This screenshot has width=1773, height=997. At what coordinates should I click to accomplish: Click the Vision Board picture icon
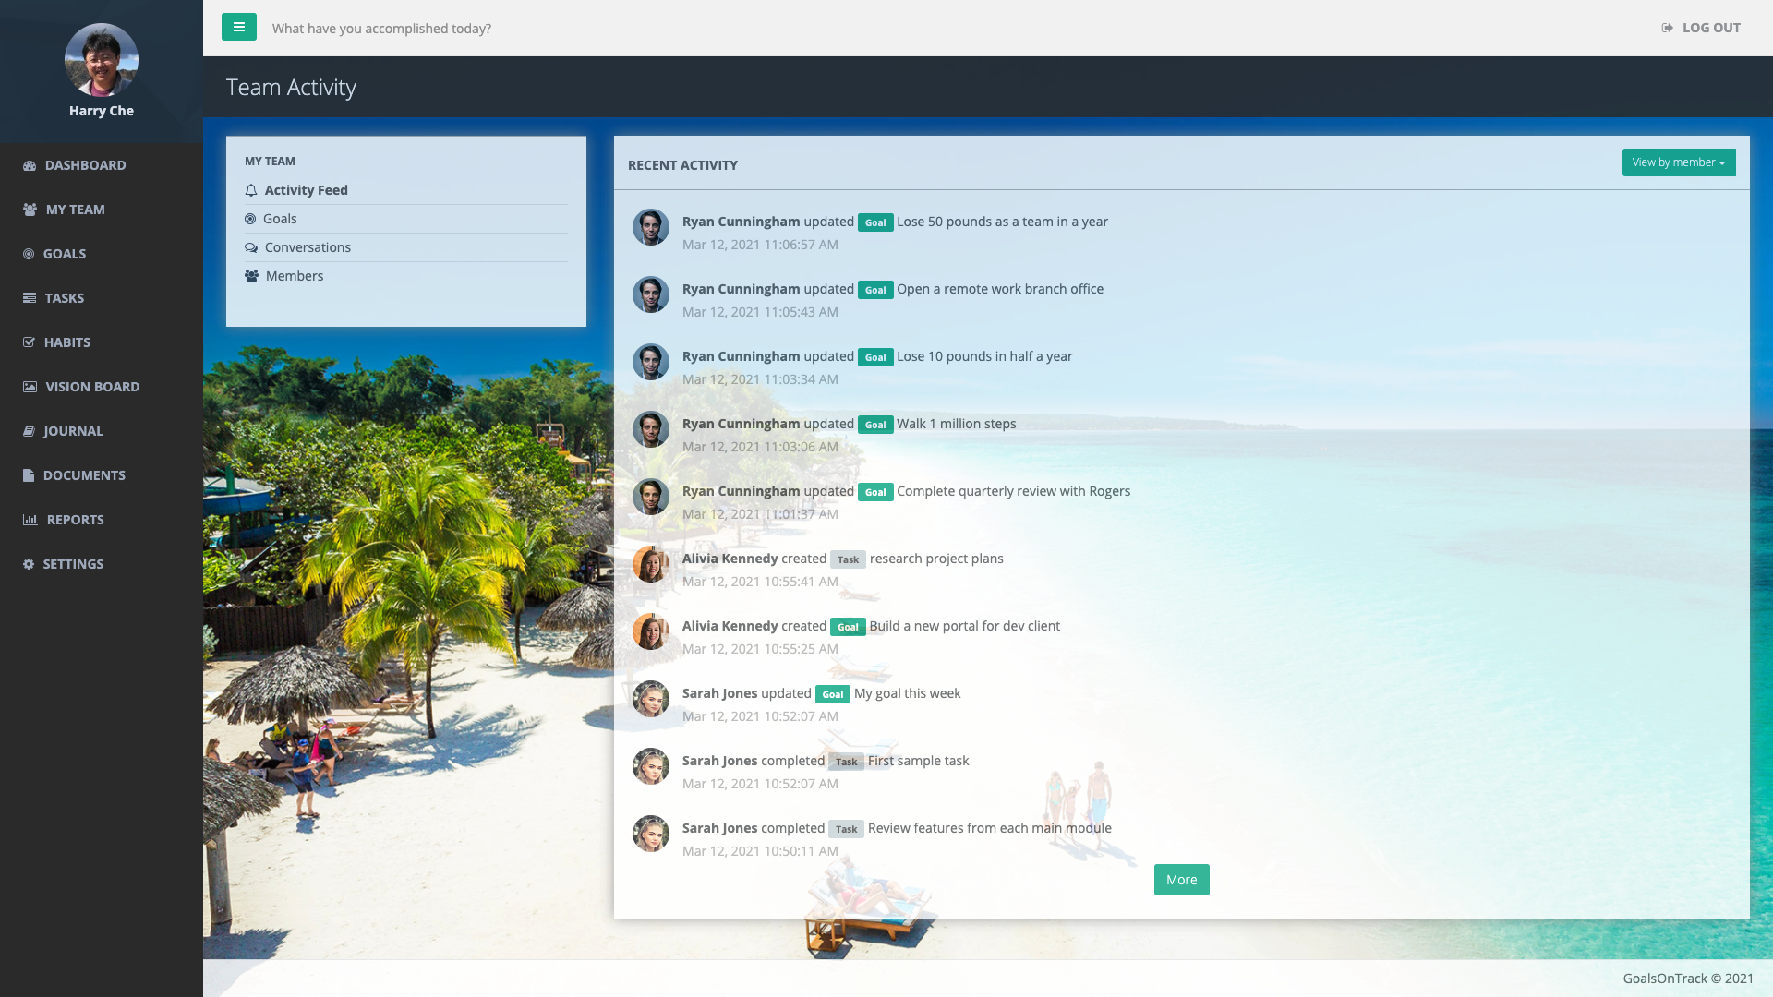[x=30, y=387]
